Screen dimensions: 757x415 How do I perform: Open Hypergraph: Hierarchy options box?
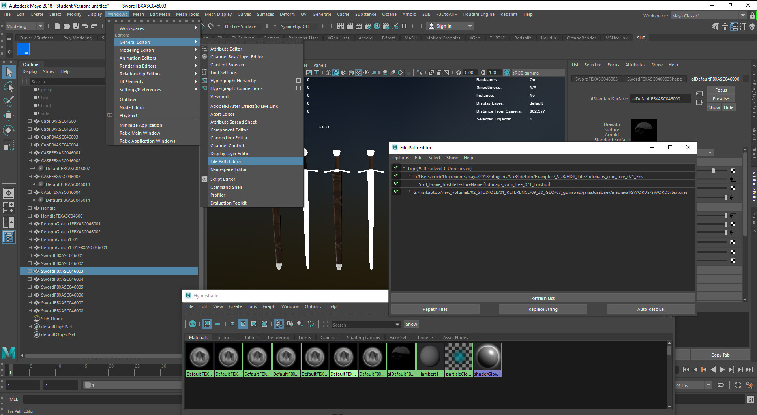tap(298, 81)
